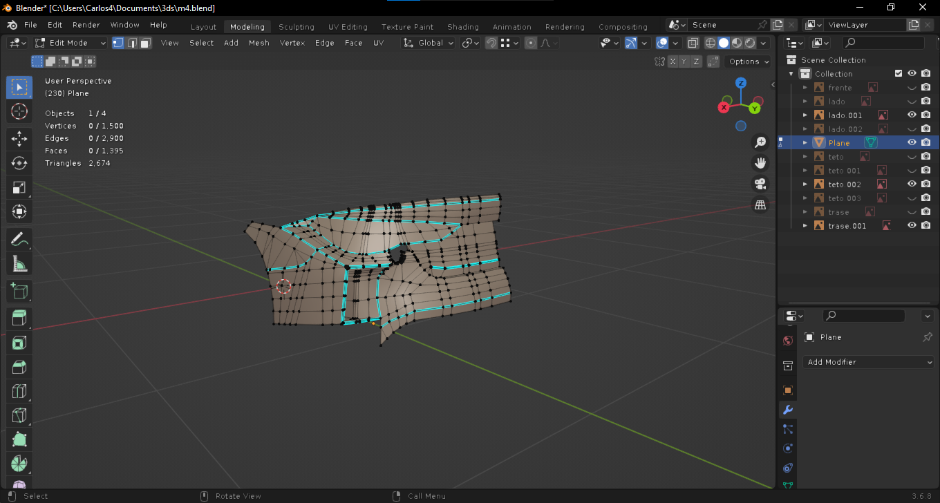Activate the Rotate tool
The image size is (940, 503).
click(x=19, y=163)
